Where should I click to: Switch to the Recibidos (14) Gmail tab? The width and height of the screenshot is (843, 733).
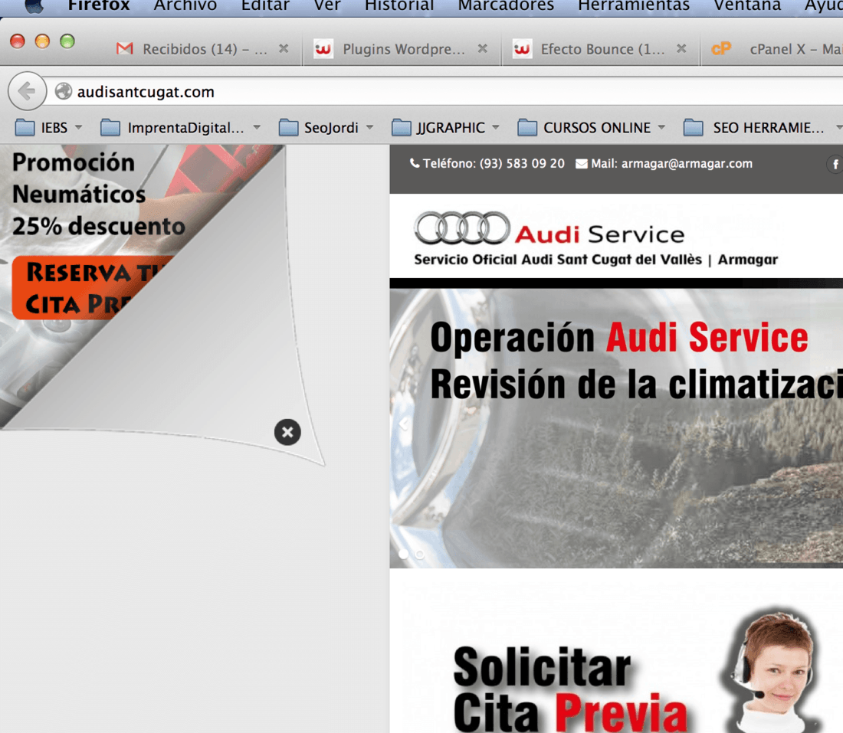coord(203,49)
